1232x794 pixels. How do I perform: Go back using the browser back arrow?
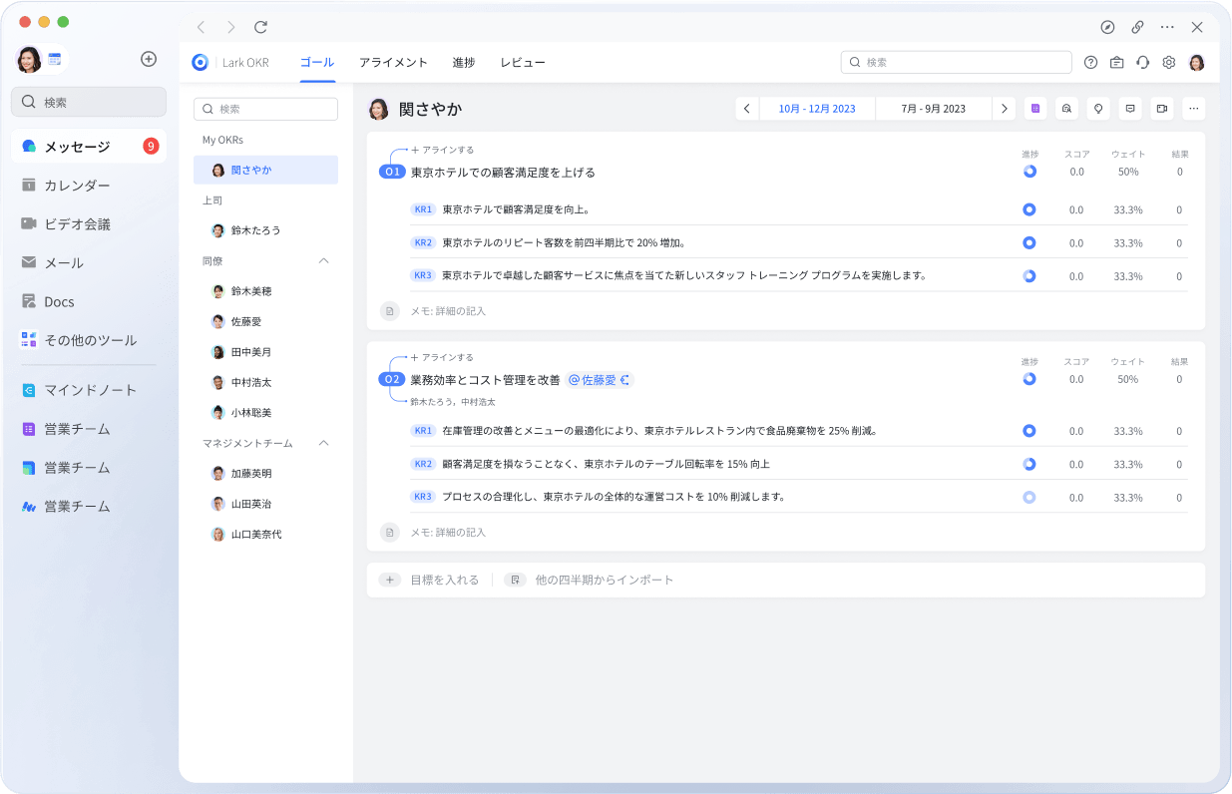[x=202, y=27]
